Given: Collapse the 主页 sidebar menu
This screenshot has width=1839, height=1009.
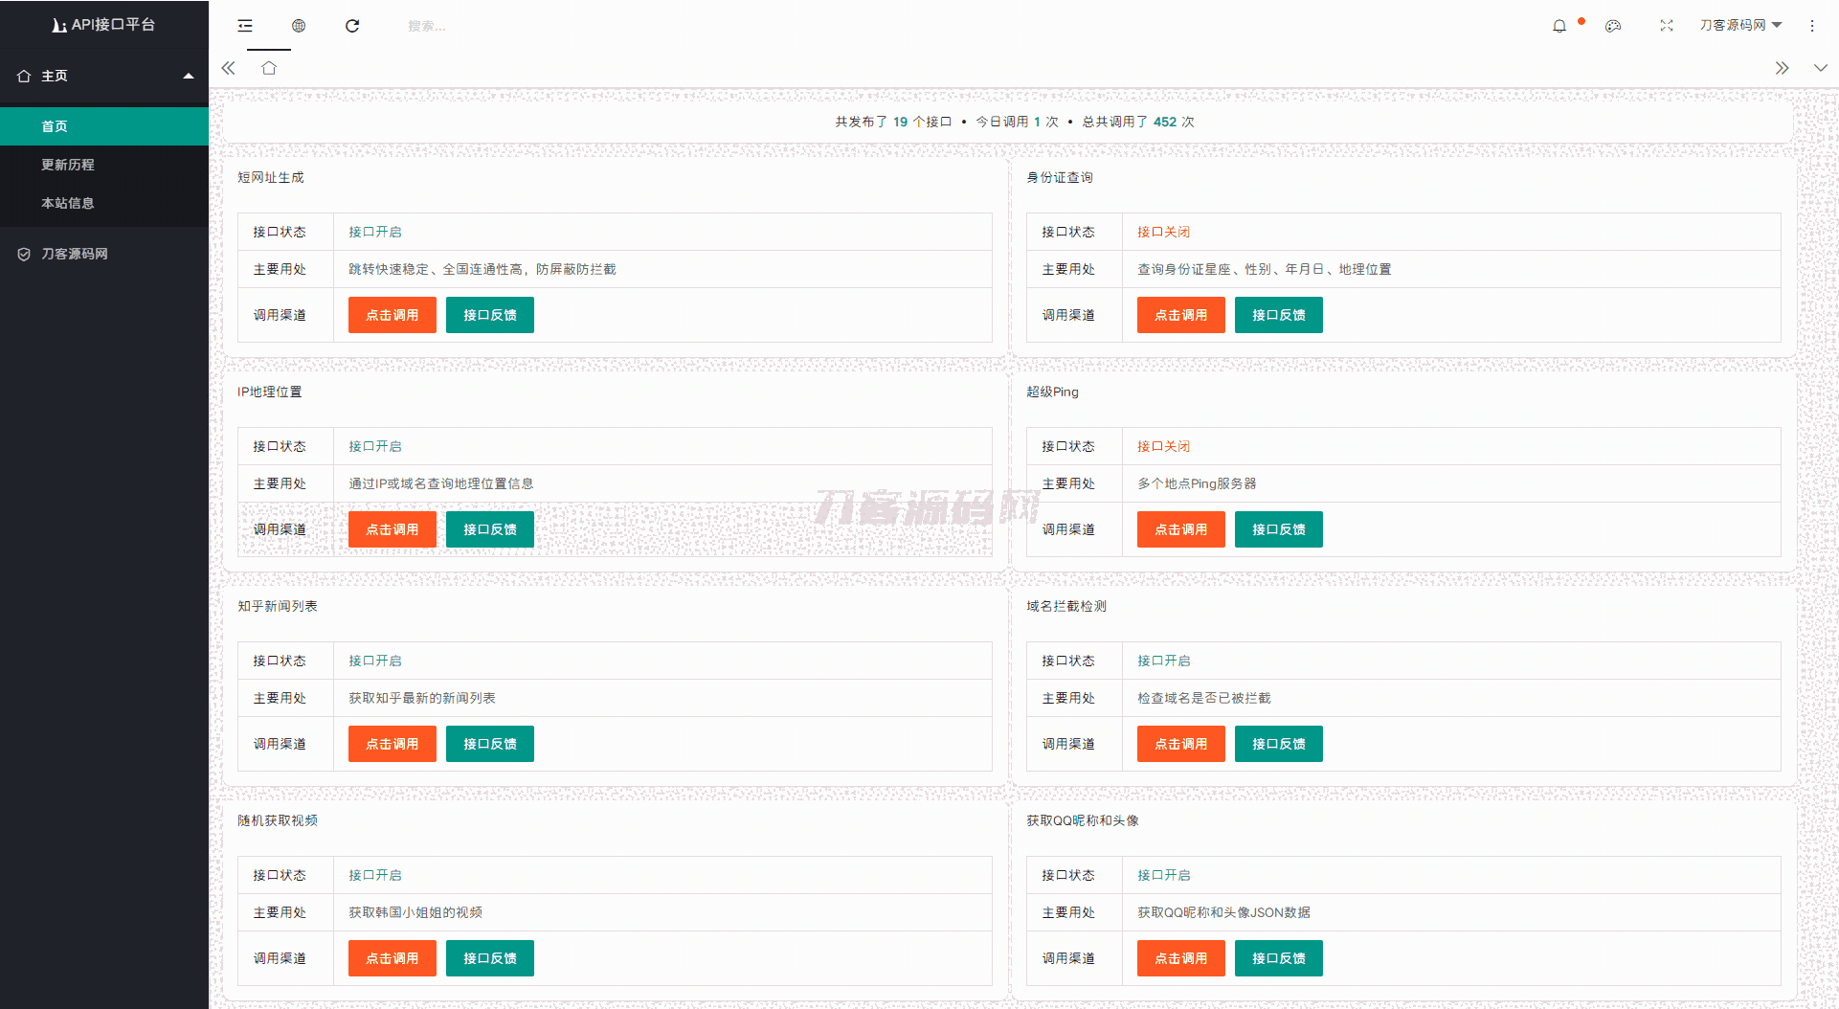Looking at the screenshot, I should coord(104,76).
